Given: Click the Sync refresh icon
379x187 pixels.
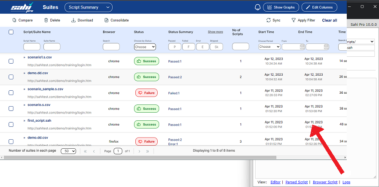Looking at the screenshot, I should point(269,20).
